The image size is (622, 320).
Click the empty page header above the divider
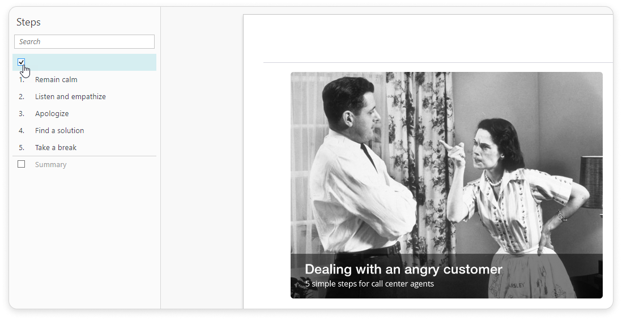(438, 39)
